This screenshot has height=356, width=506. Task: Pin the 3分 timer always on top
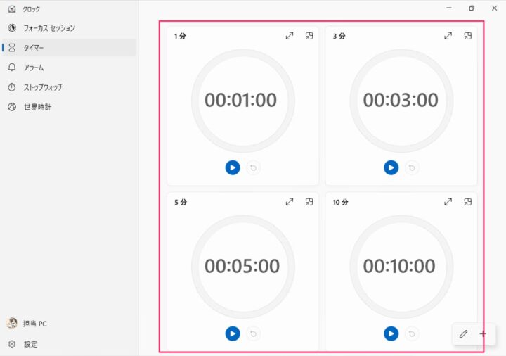468,36
